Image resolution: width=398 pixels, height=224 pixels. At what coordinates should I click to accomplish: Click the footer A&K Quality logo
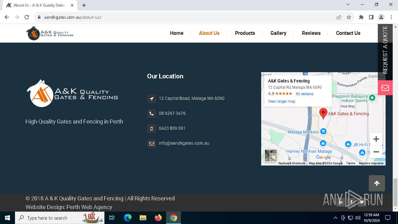coord(72,93)
